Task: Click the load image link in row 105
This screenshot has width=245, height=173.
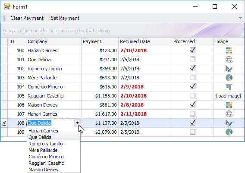Action: [229, 96]
